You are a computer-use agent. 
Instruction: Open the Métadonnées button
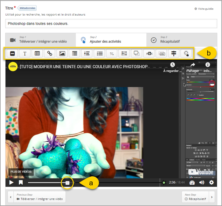(x=27, y=8)
